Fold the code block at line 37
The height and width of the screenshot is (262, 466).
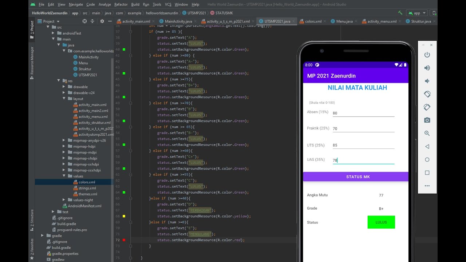pyautogui.click(x=130, y=32)
